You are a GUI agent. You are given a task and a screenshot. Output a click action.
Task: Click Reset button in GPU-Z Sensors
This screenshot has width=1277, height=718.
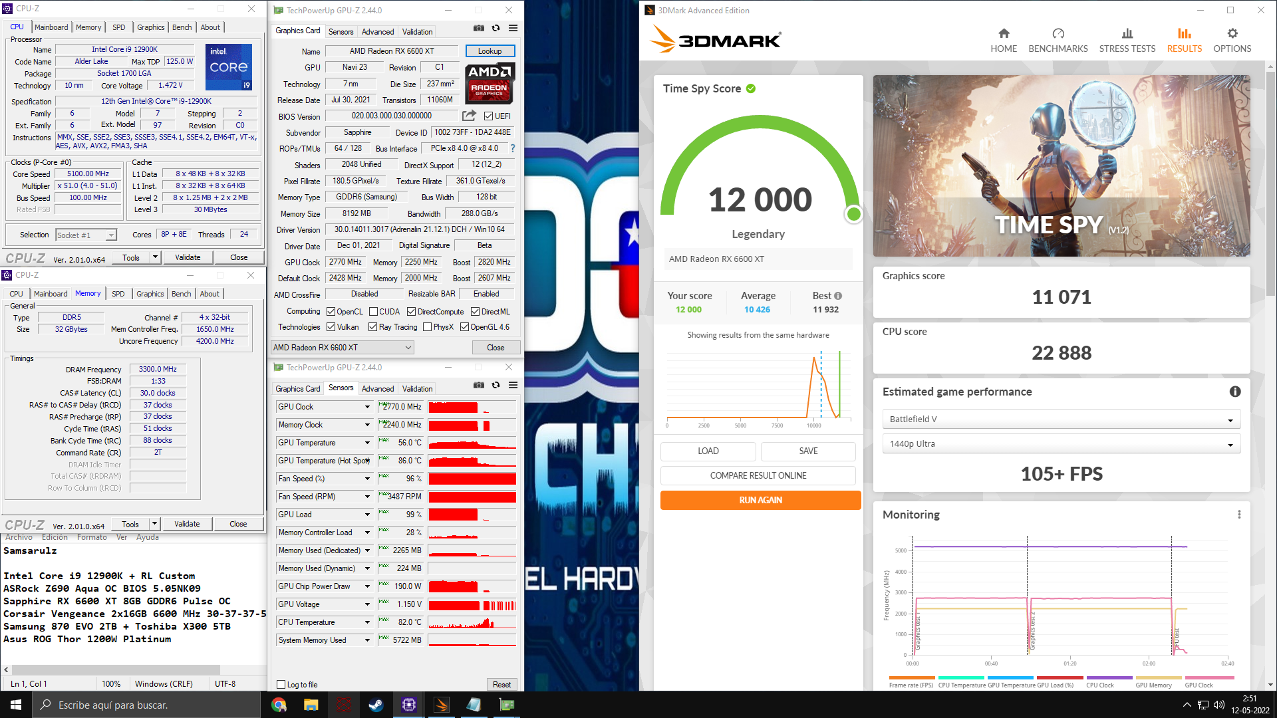click(501, 685)
